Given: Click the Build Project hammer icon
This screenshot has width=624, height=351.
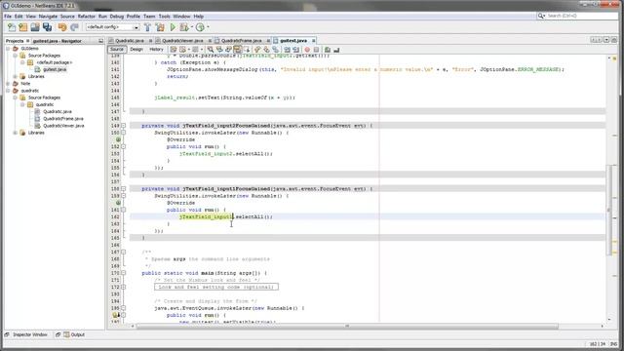Looking at the screenshot, I should click(147, 27).
